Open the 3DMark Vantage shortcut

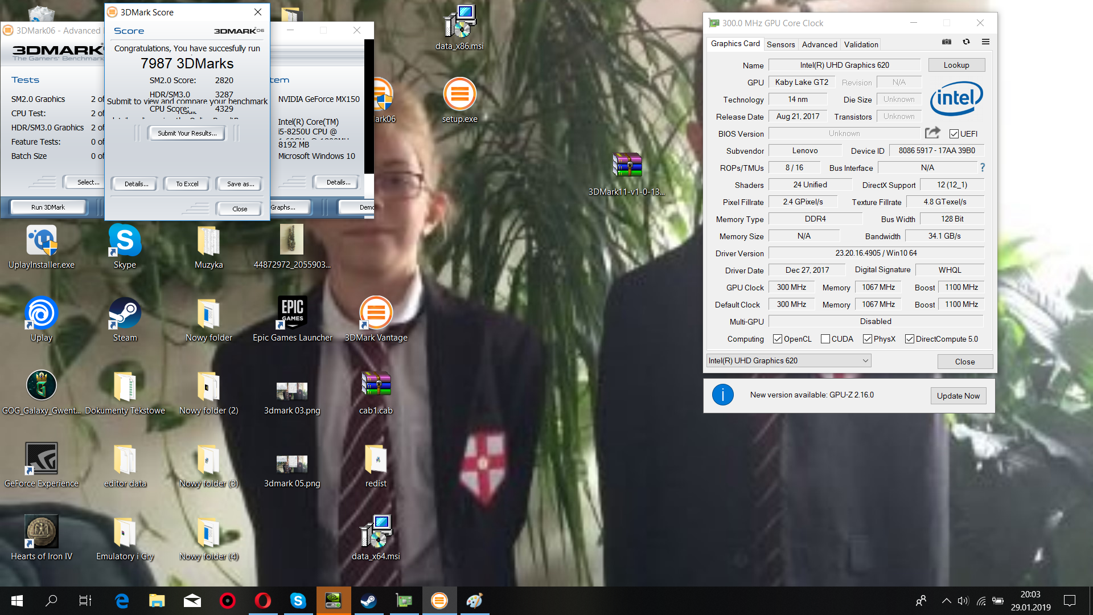pos(376,319)
